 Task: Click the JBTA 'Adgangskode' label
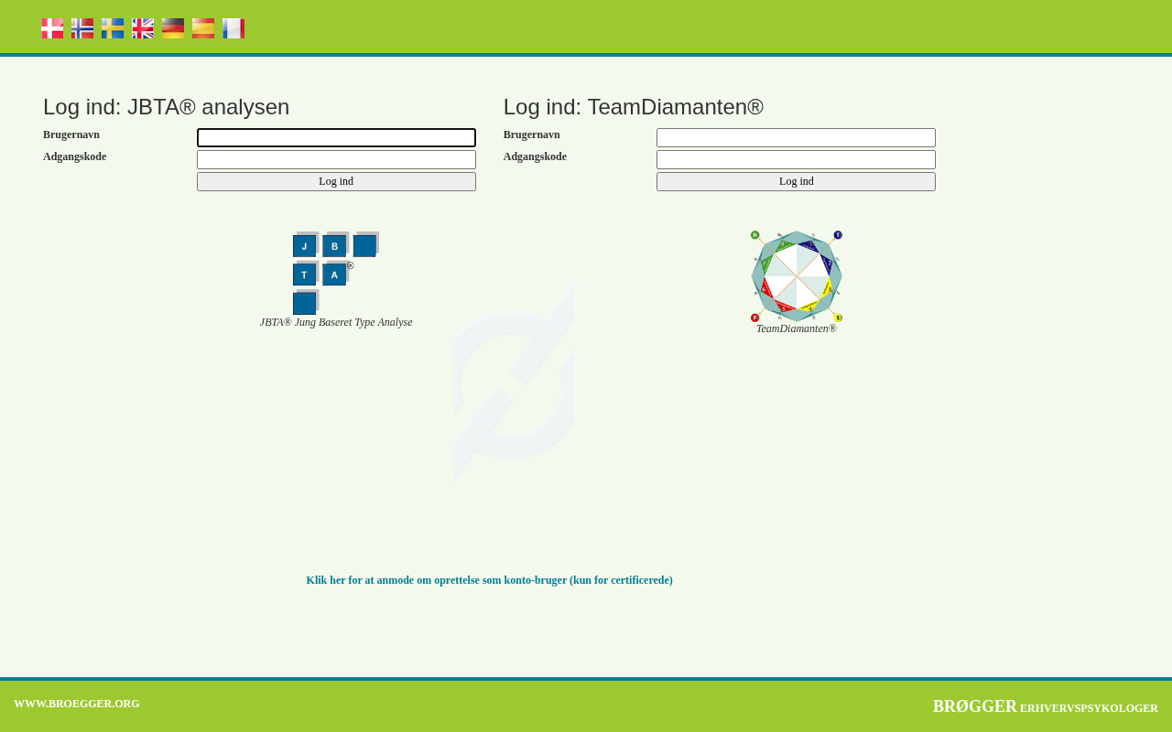click(74, 156)
